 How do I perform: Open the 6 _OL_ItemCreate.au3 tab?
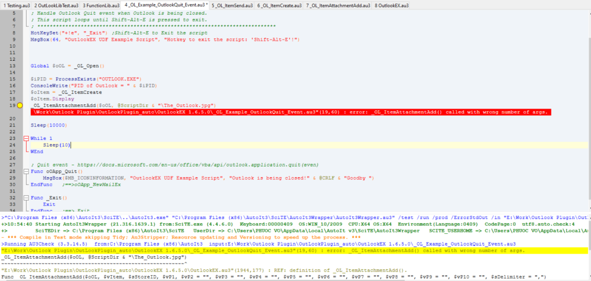[x=280, y=5]
